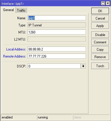This screenshot has height=121, width=111.
Task: Cancel the interface dialog
Action: coord(100,18)
